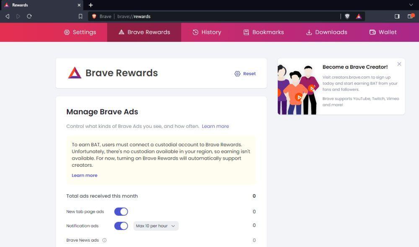
Task: Click the Manage Brave Ads heading
Action: point(102,112)
